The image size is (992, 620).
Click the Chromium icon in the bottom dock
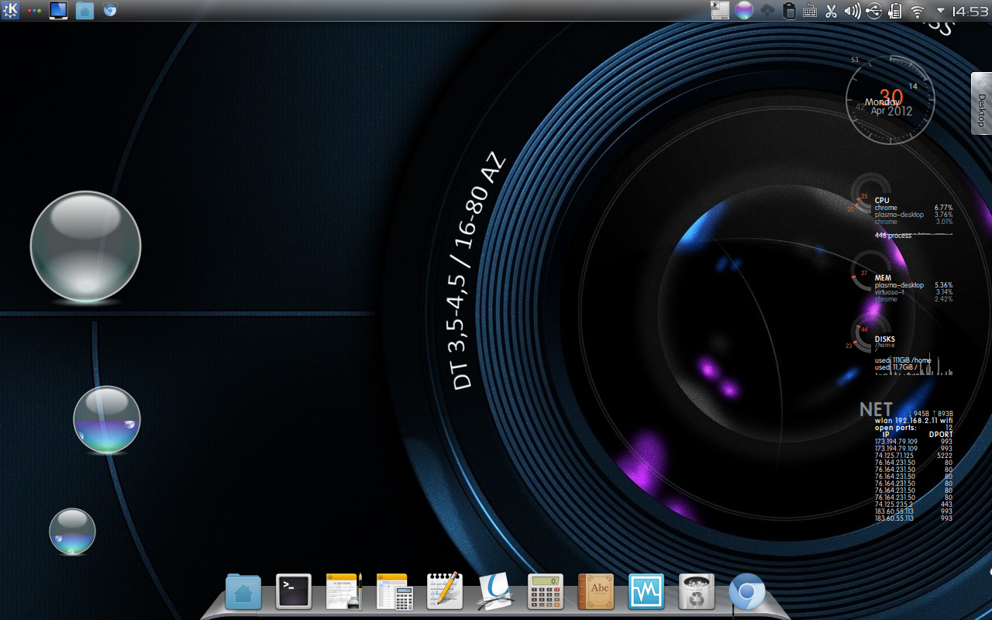(x=747, y=592)
